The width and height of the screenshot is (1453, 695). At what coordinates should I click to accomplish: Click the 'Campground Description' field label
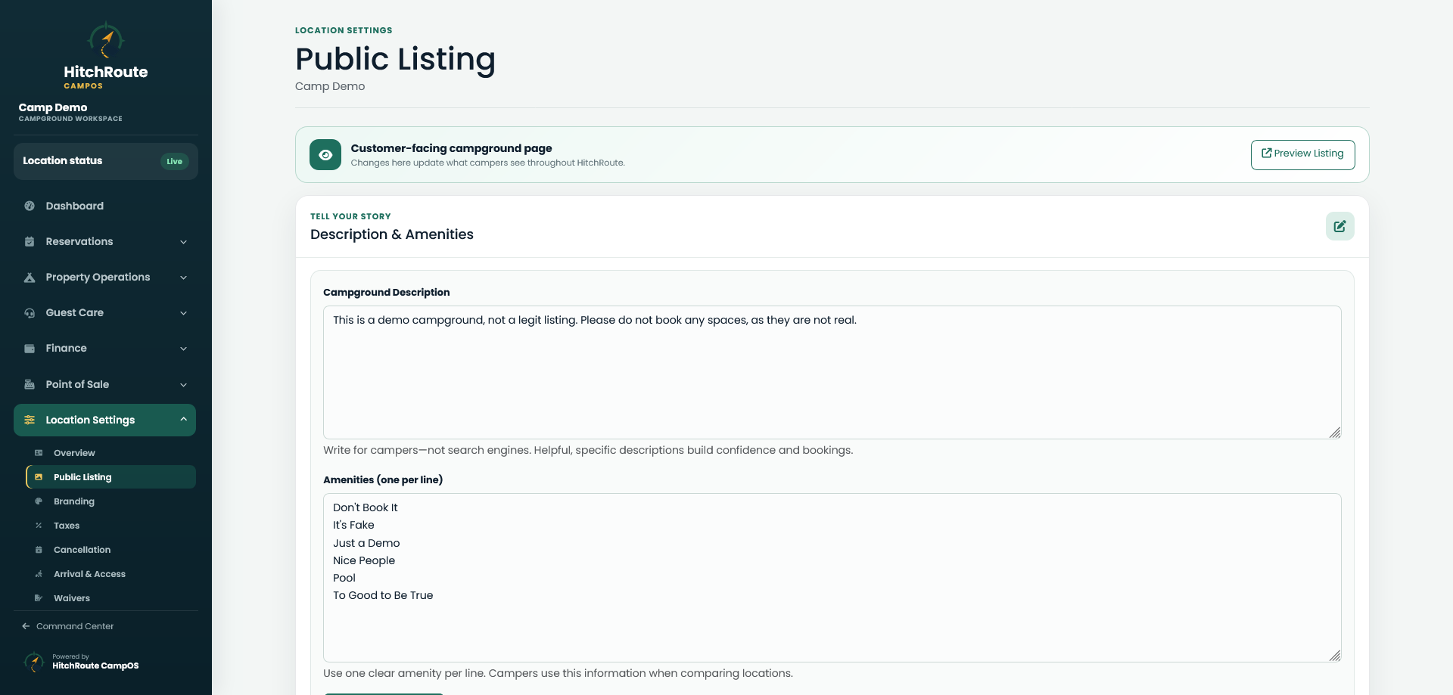click(387, 293)
